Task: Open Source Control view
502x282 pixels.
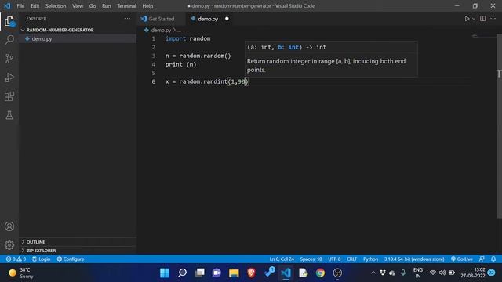Action: click(x=9, y=59)
